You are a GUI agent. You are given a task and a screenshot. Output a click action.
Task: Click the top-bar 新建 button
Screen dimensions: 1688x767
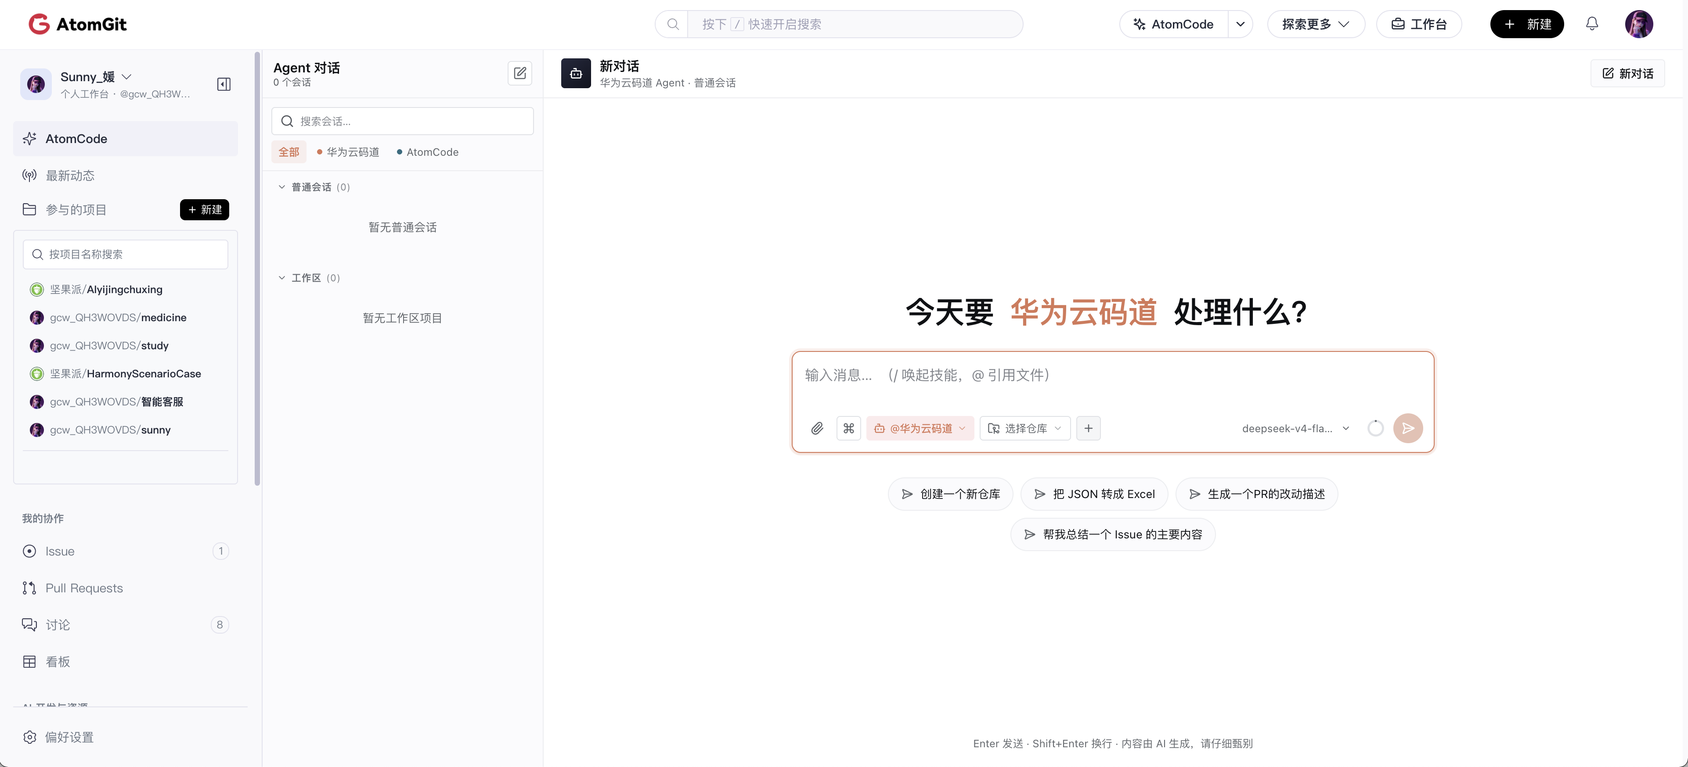click(1526, 24)
